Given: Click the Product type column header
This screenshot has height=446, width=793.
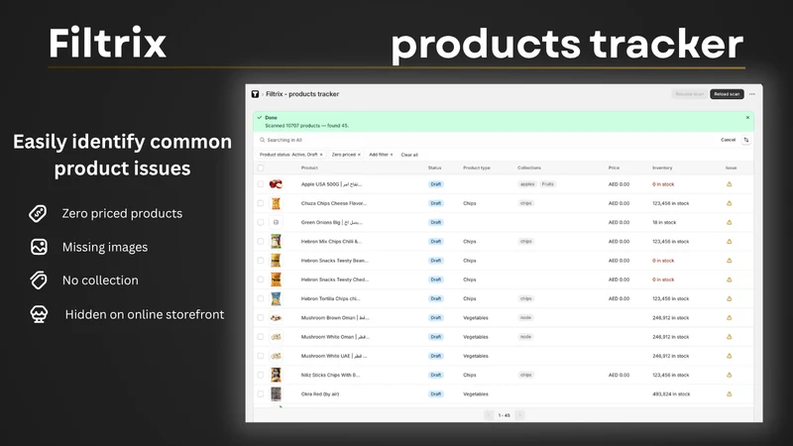Looking at the screenshot, I should coord(477,167).
